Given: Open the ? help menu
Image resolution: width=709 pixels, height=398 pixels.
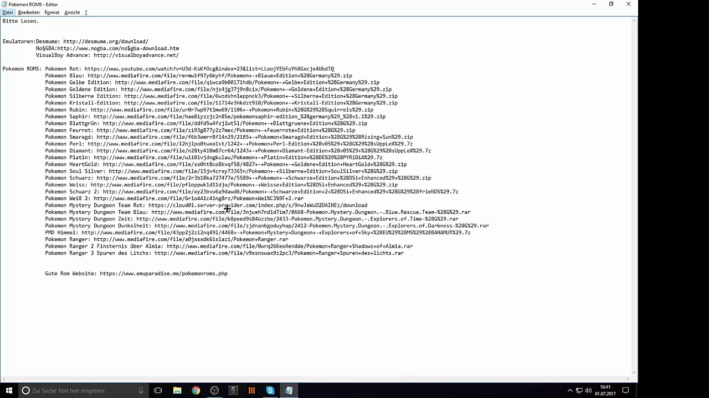Looking at the screenshot, I should (86, 12).
